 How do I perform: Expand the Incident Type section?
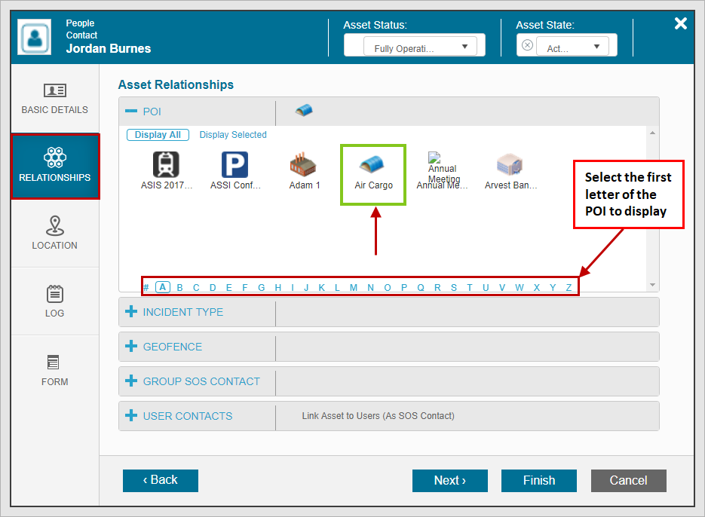point(131,312)
